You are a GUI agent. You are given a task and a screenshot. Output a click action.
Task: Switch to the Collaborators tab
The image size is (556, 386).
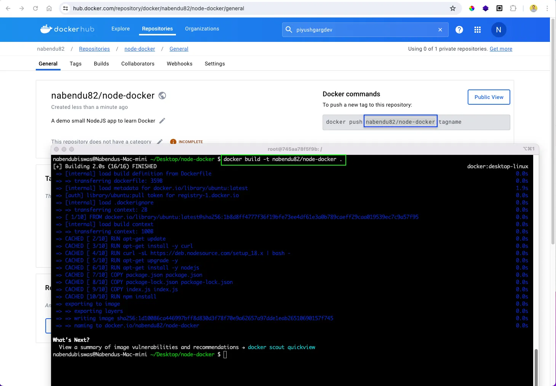pyautogui.click(x=138, y=64)
